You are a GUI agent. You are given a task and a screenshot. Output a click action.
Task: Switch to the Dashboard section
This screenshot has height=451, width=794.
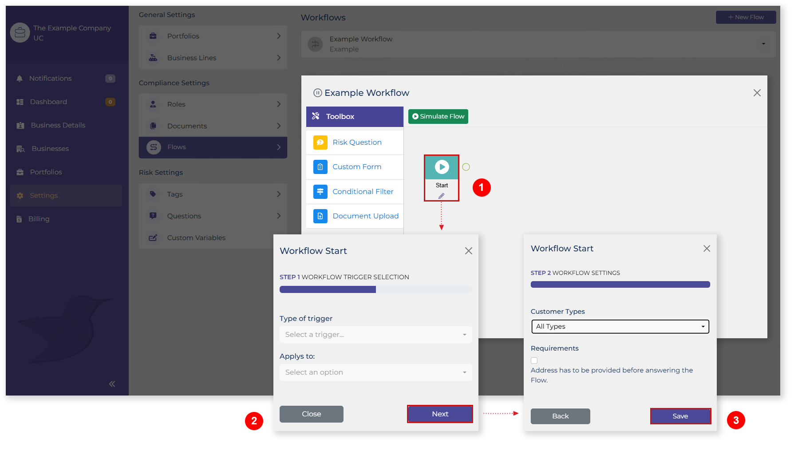(x=48, y=102)
